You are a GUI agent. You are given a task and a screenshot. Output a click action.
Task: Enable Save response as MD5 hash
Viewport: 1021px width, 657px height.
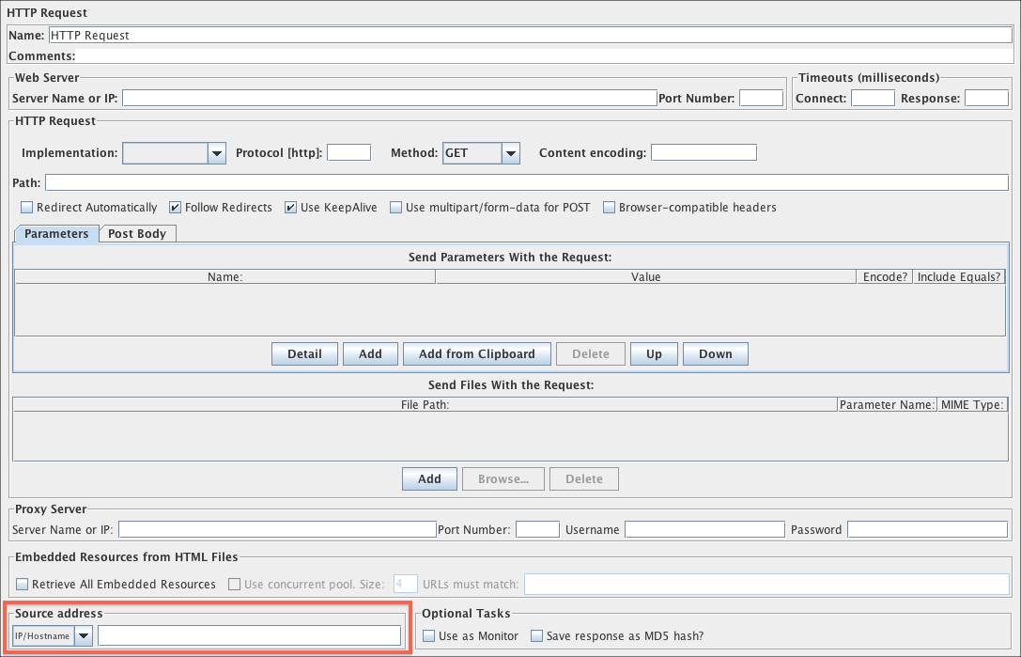click(x=537, y=636)
